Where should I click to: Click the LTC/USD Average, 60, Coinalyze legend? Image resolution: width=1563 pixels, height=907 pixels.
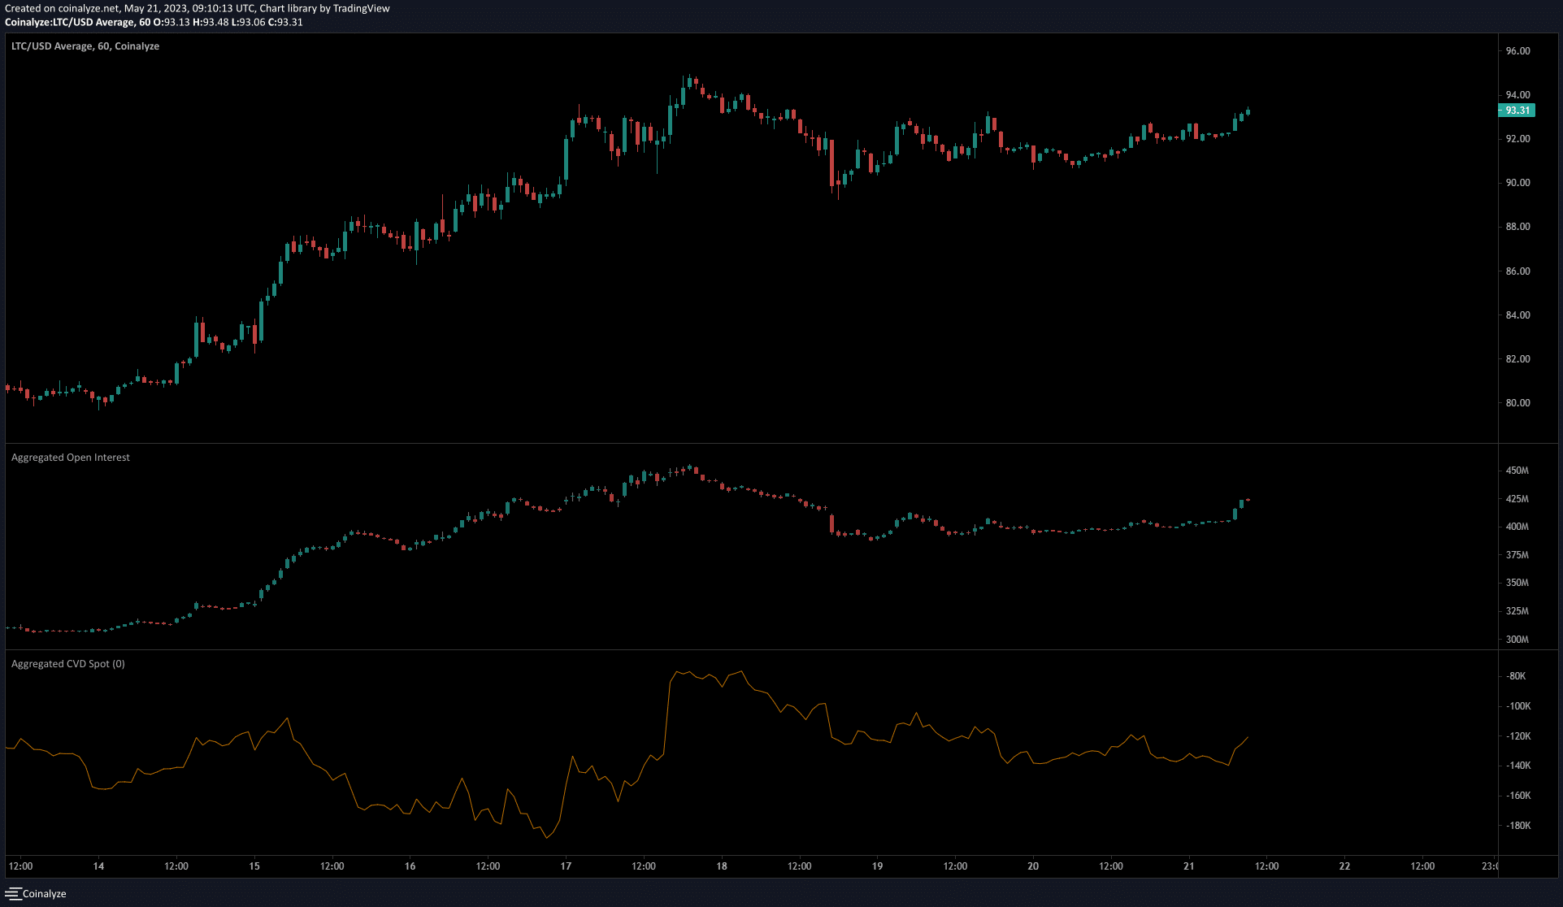tap(85, 46)
